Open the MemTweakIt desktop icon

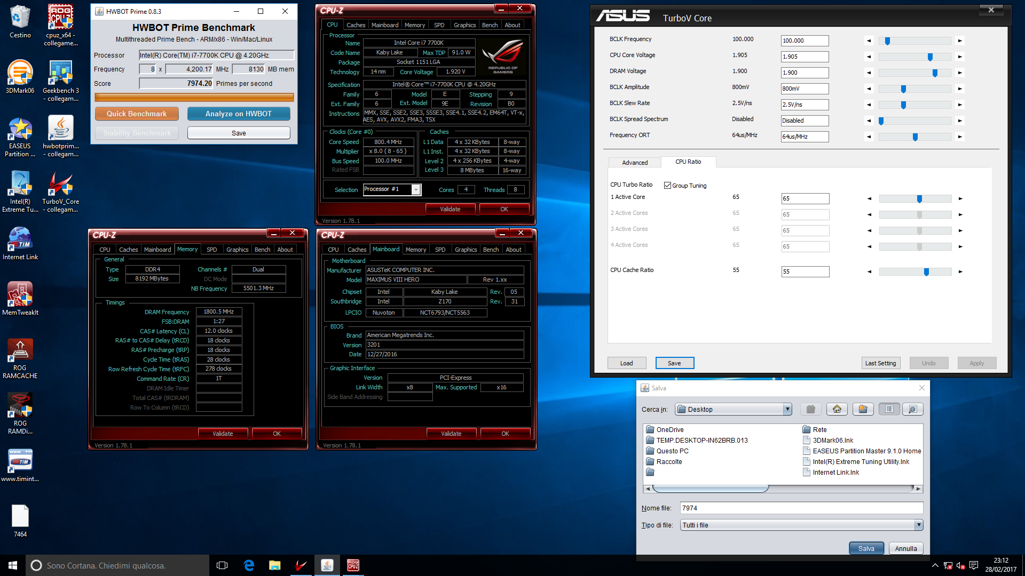pyautogui.click(x=20, y=299)
